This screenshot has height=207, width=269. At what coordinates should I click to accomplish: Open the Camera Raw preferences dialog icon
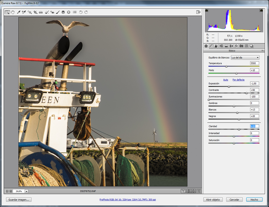75,12
